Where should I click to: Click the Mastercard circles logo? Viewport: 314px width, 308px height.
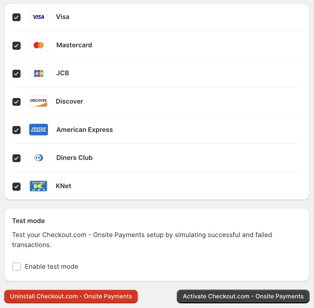point(38,45)
